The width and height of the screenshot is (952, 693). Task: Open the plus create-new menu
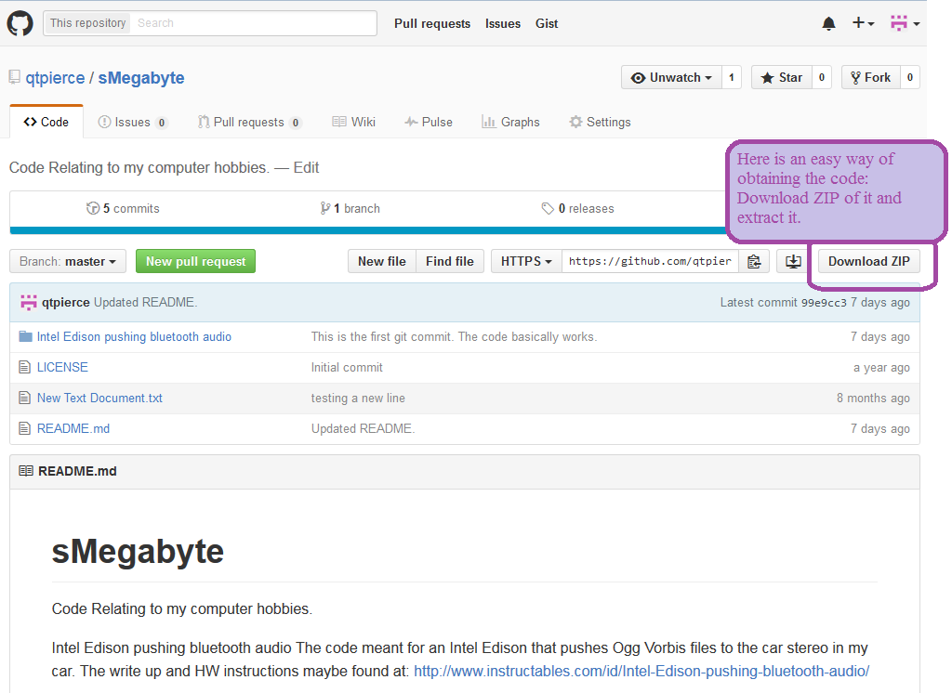(863, 23)
